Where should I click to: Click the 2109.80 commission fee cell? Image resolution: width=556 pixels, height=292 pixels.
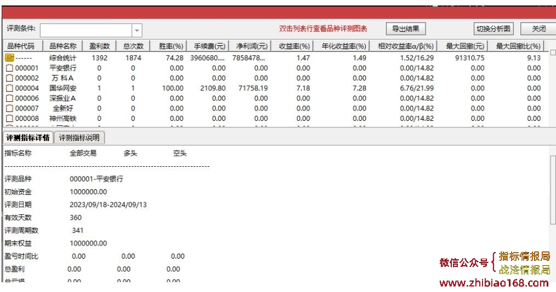click(213, 88)
